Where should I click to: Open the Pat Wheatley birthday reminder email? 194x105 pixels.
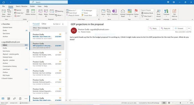[x=47, y=55]
